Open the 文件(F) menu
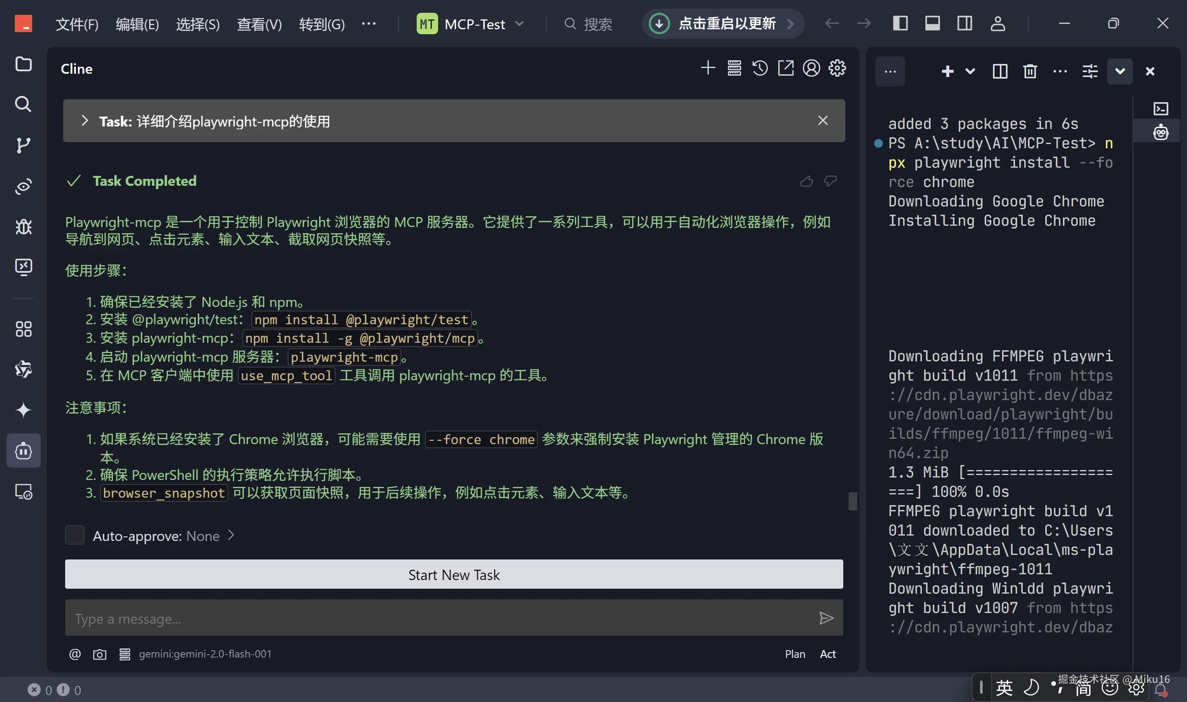The image size is (1187, 702). tap(77, 23)
